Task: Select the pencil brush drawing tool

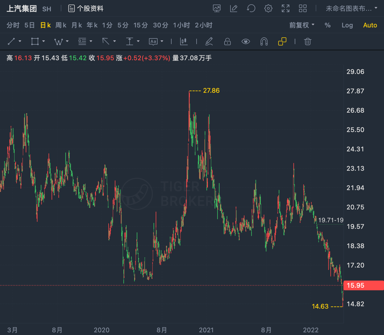Action: tap(209, 41)
